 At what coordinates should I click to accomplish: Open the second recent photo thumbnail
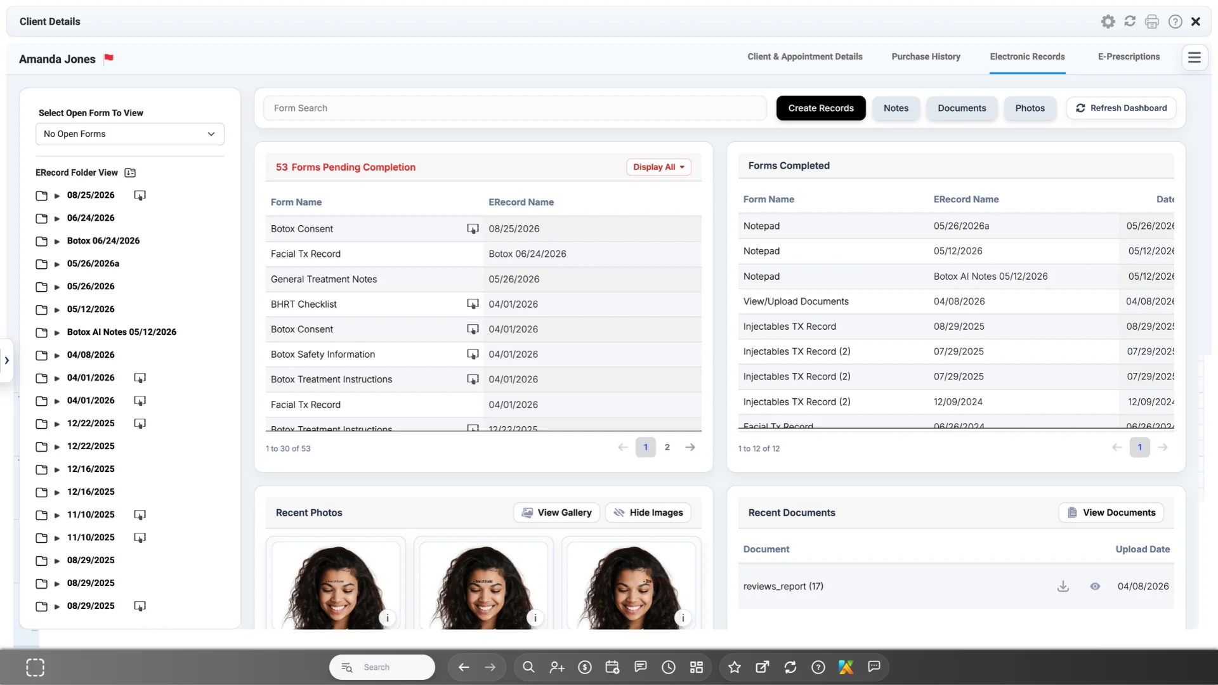tap(483, 585)
